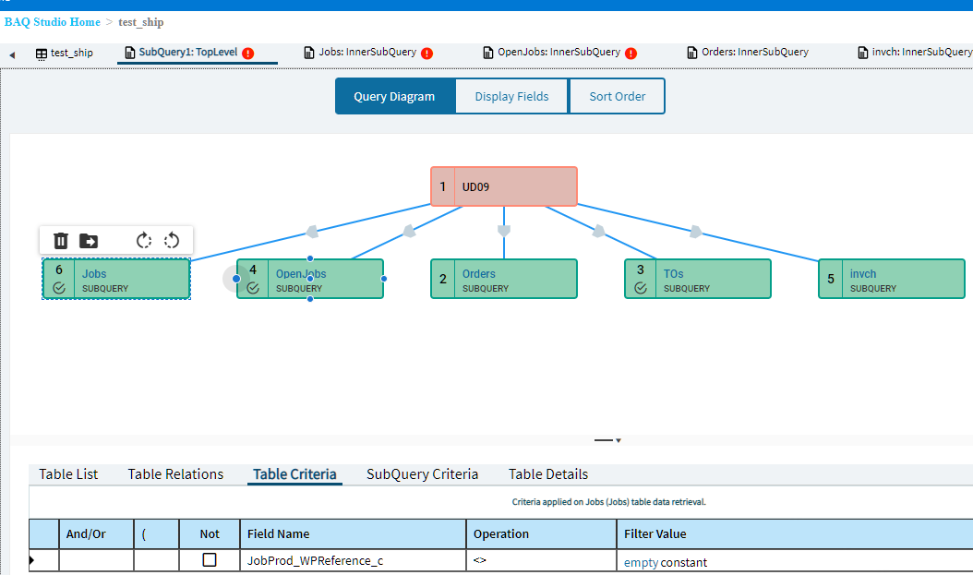
Task: Click the clockwise rotate arrow icon
Action: tap(144, 240)
